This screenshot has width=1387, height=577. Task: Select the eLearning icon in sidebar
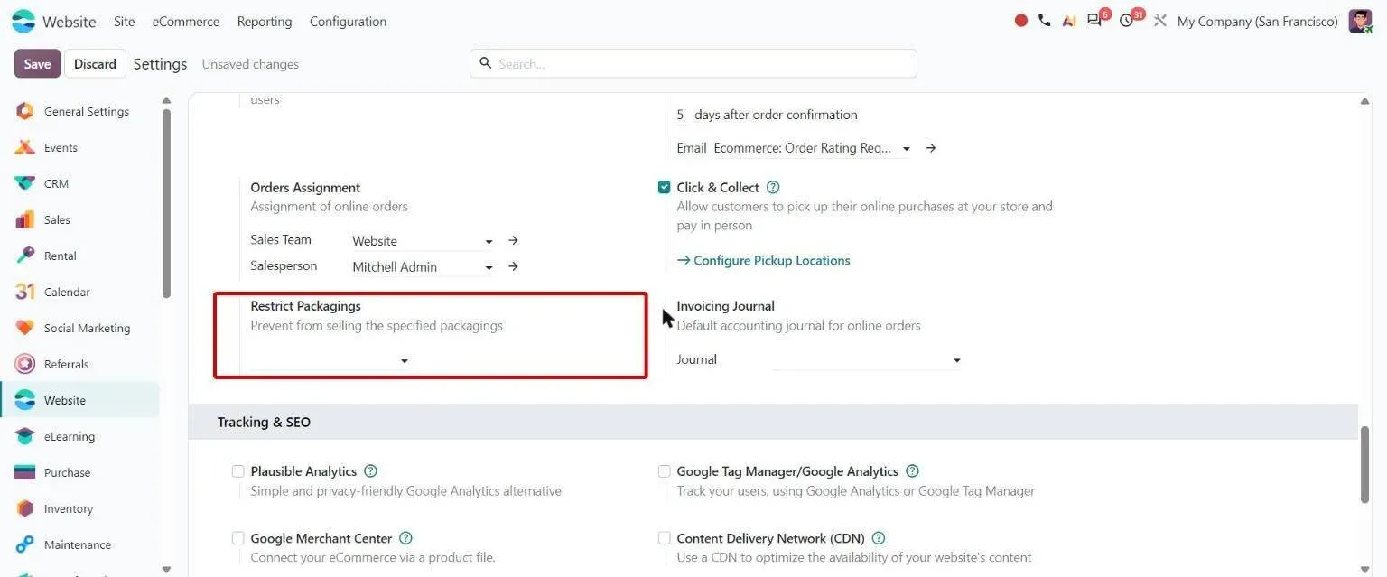tap(25, 436)
